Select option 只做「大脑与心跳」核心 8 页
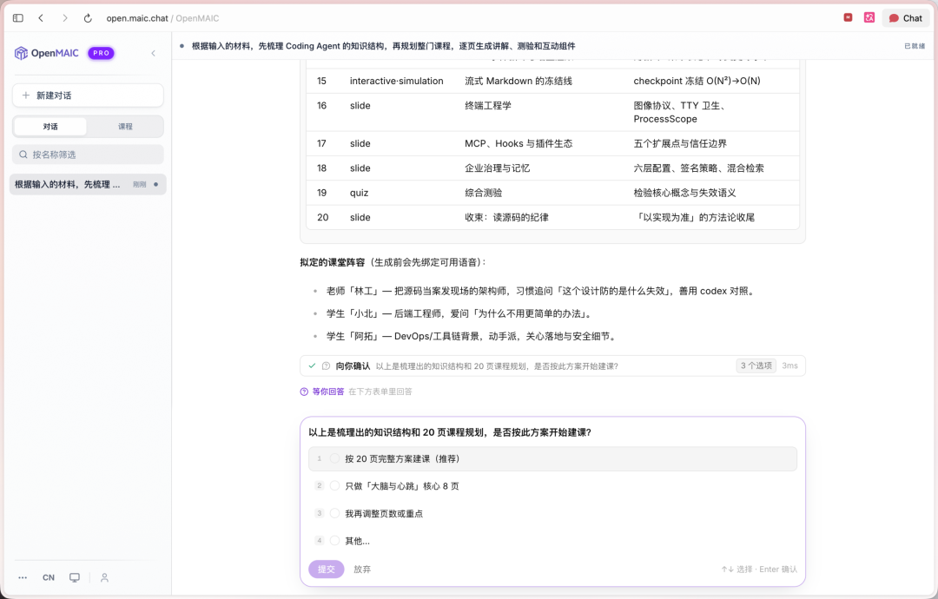 point(552,486)
